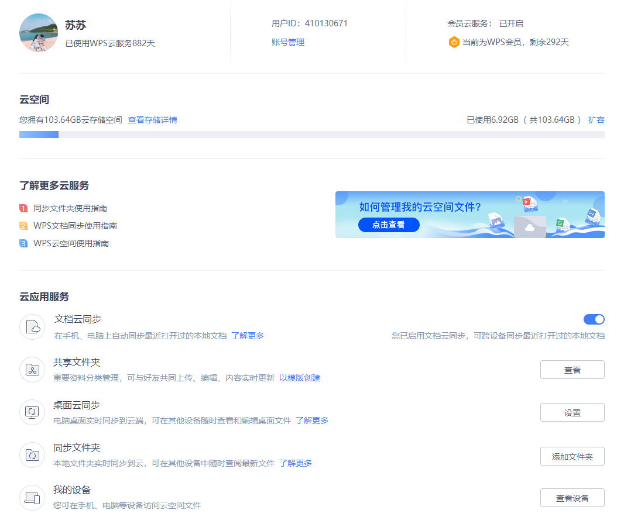Click the orange WPS member crown icon

(454, 42)
